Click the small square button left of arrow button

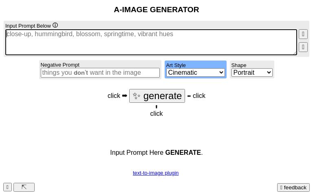[x=7, y=187]
